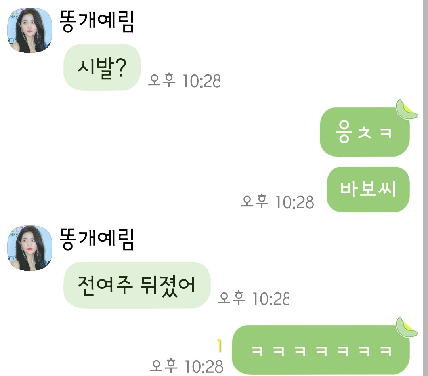Click melon decoration on ㅋㅋㅋ bubble
428x376 pixels.
coord(406,327)
